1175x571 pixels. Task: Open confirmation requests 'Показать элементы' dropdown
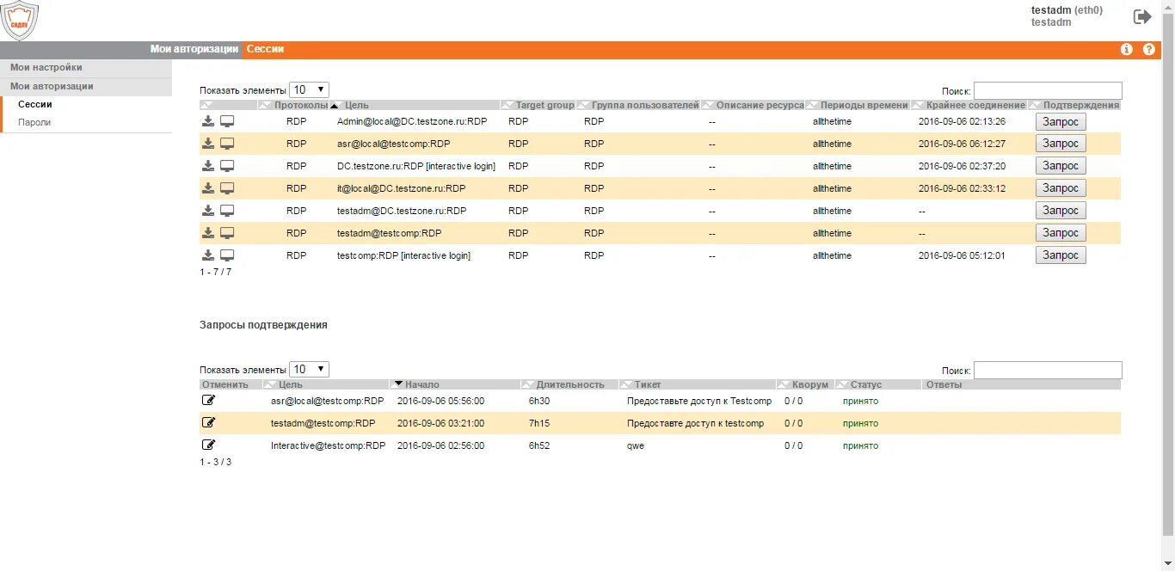(x=309, y=369)
